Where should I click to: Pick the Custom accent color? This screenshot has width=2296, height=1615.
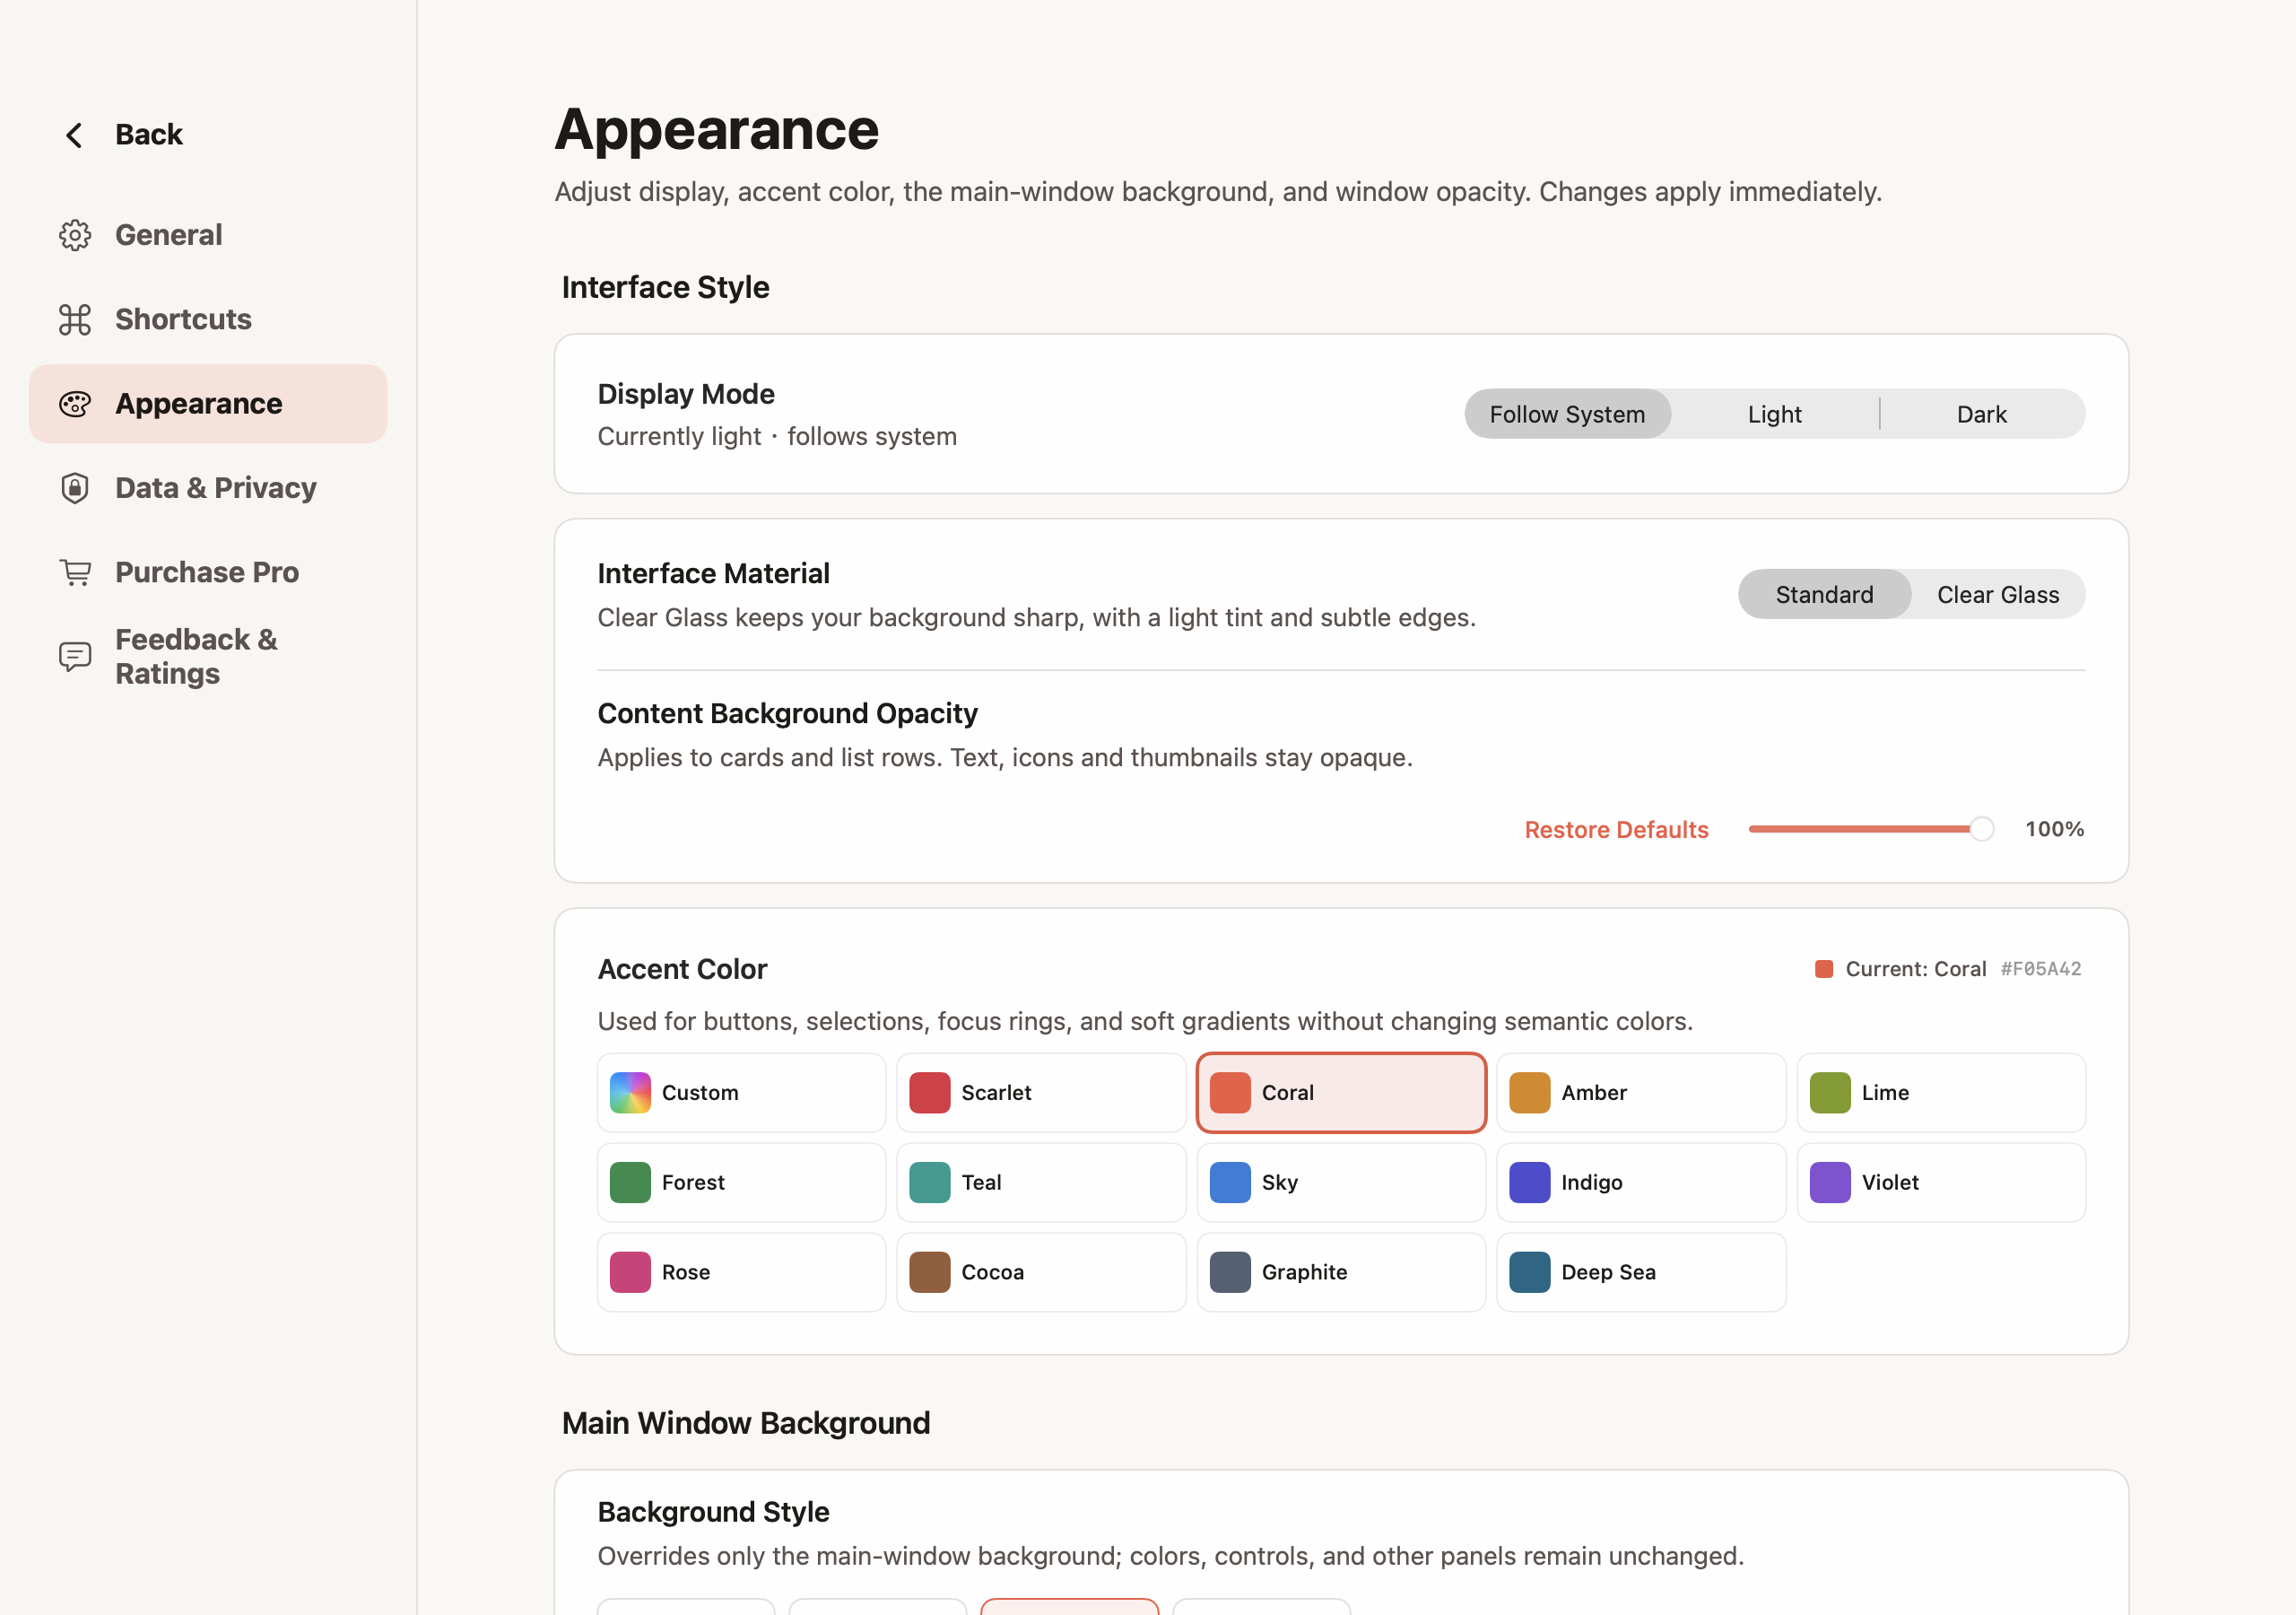coord(741,1093)
